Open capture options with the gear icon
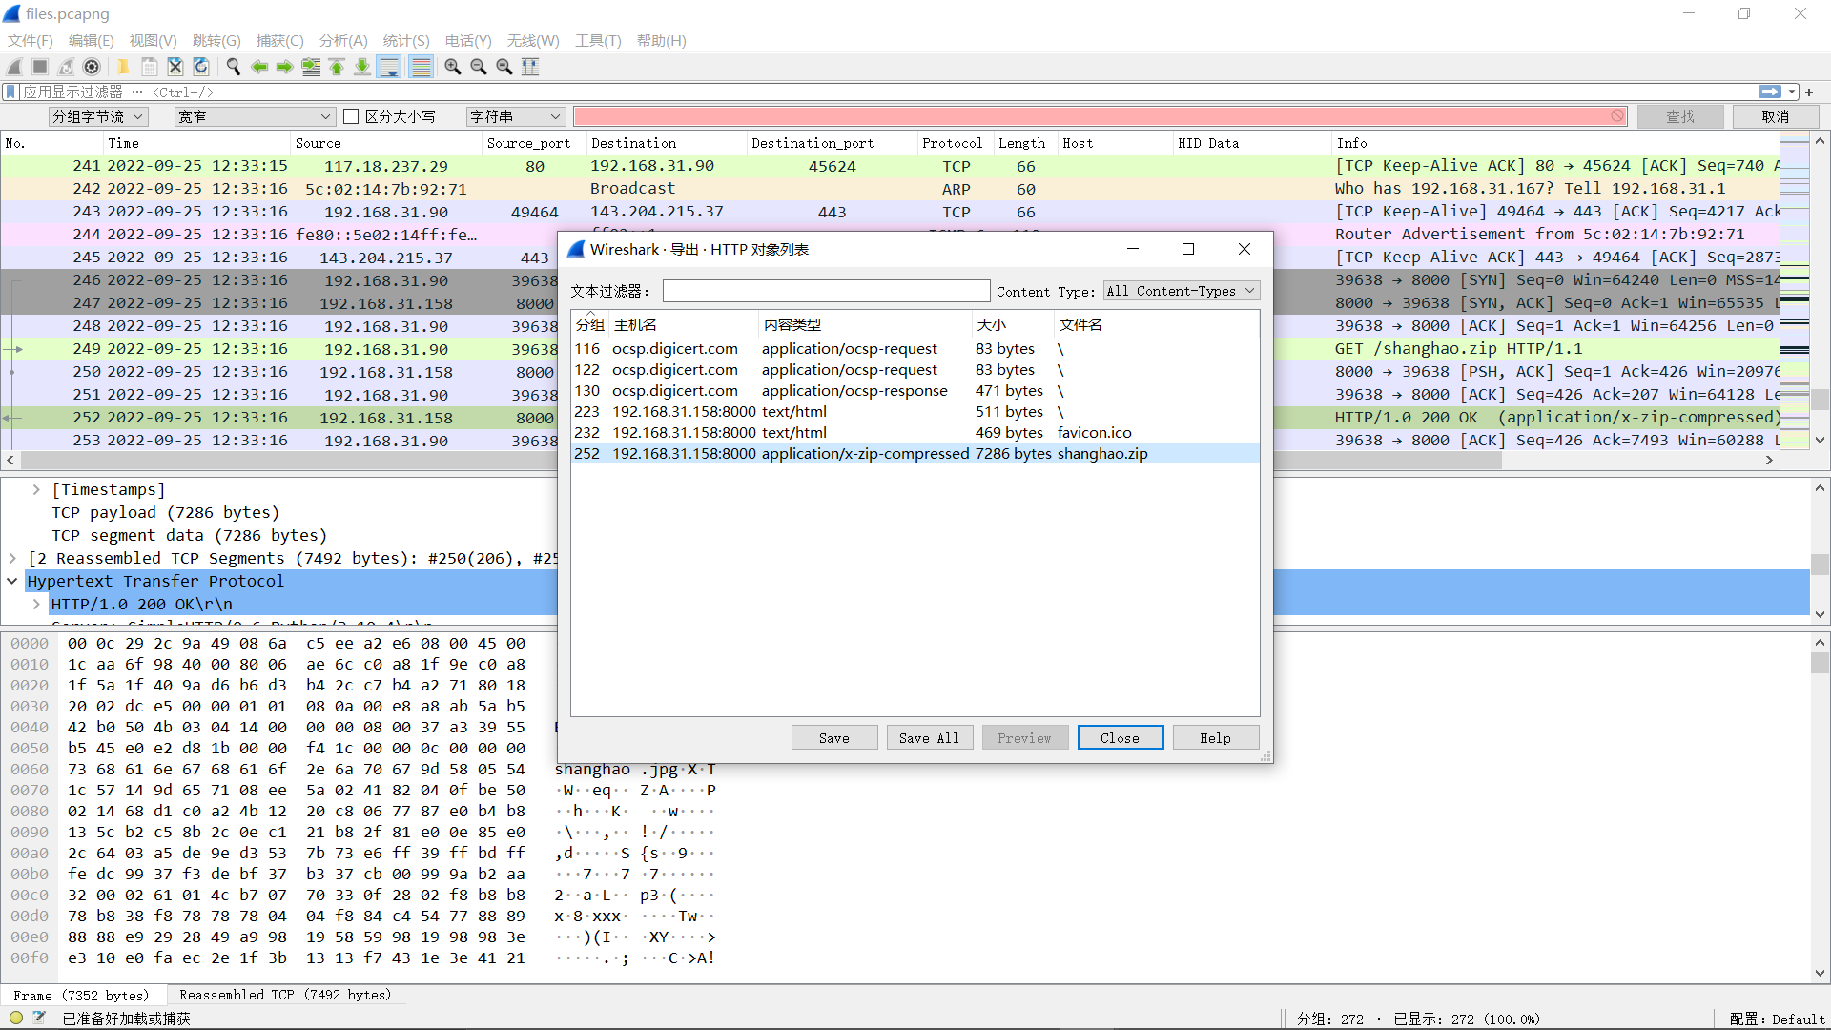Image resolution: width=1831 pixels, height=1030 pixels. tap(92, 67)
